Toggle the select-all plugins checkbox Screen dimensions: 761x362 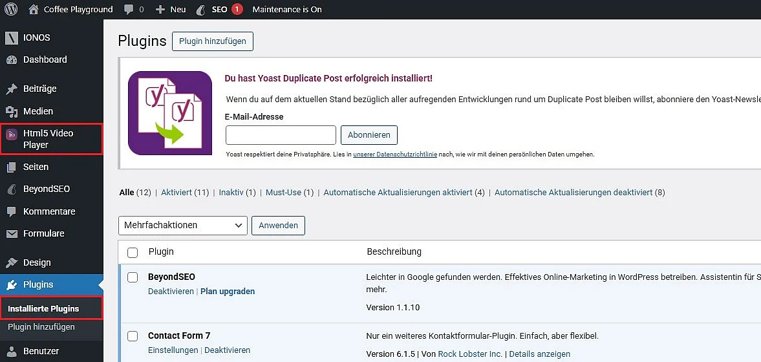(133, 252)
